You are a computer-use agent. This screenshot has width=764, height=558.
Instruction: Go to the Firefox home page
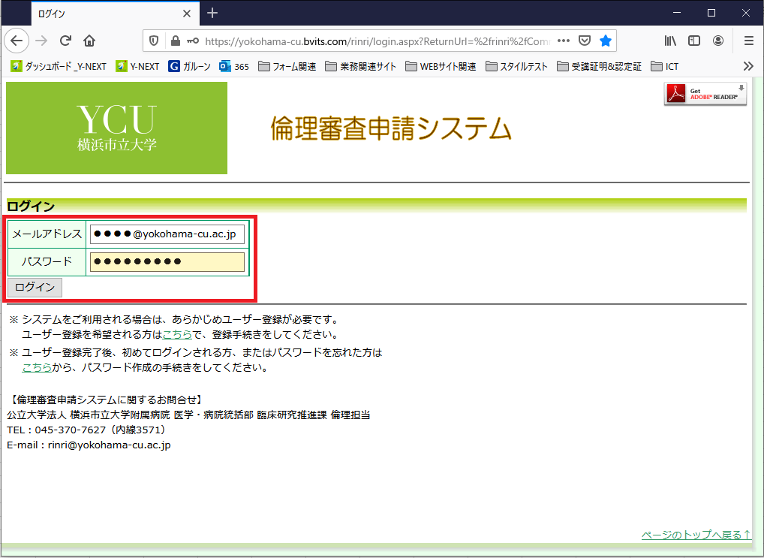89,41
